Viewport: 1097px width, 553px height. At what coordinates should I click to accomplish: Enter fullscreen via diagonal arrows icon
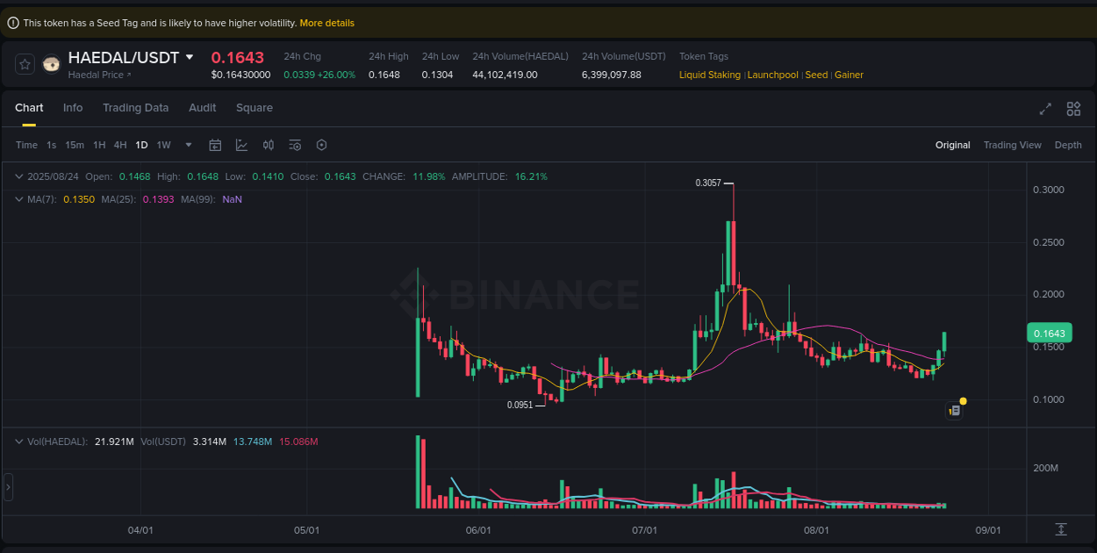(x=1044, y=109)
